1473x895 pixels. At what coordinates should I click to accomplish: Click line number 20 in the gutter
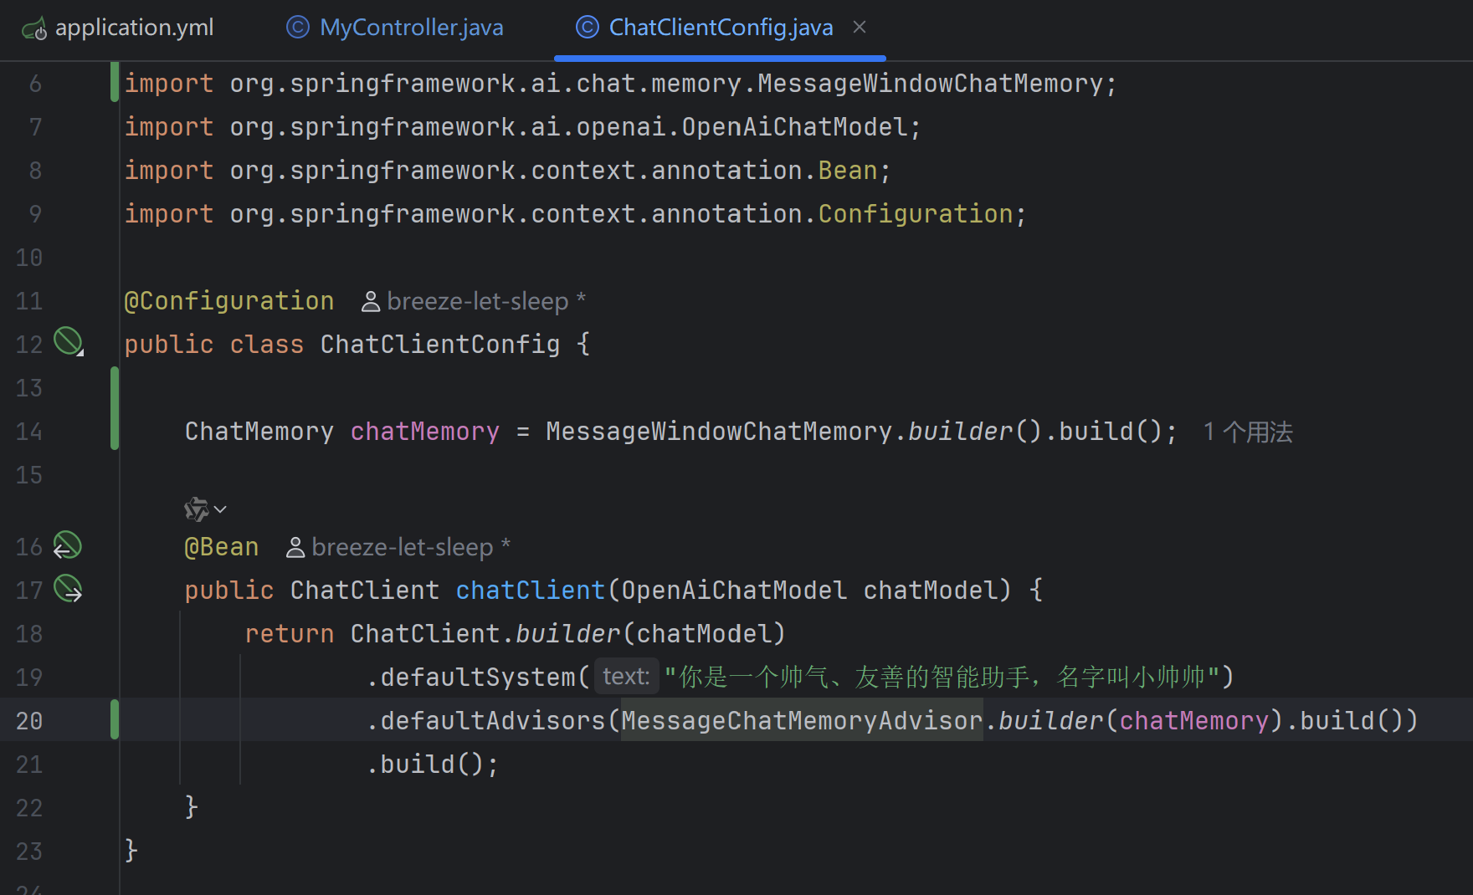pyautogui.click(x=29, y=721)
